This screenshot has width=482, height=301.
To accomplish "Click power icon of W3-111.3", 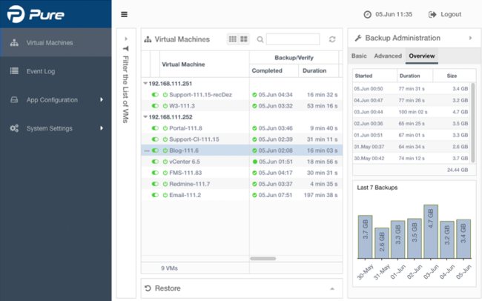I will (165, 106).
